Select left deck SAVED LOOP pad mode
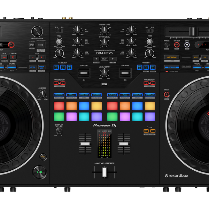This screenshot has width=209, height=209. pos(84,95)
